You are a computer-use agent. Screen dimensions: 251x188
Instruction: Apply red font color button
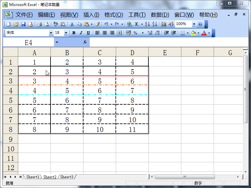[x=204, y=33]
